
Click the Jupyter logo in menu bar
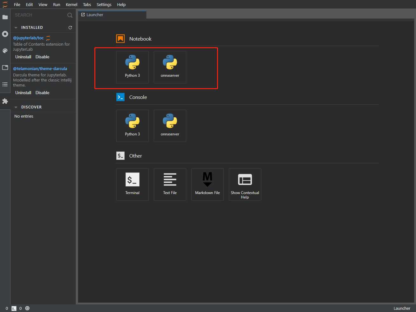click(x=5, y=4)
